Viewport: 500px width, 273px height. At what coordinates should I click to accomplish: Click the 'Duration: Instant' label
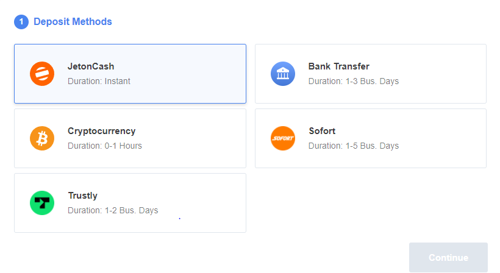(x=99, y=81)
